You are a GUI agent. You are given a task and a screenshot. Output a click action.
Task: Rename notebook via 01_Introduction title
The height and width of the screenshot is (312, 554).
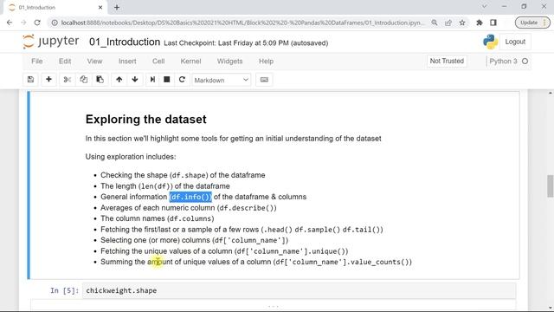[125, 42]
